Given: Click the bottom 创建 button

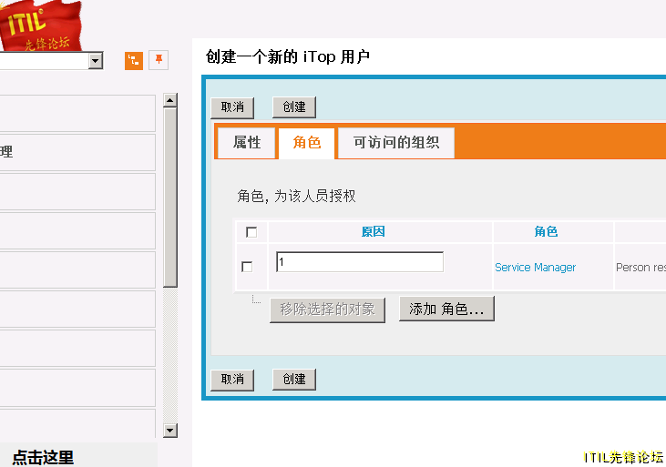Looking at the screenshot, I should tap(294, 379).
